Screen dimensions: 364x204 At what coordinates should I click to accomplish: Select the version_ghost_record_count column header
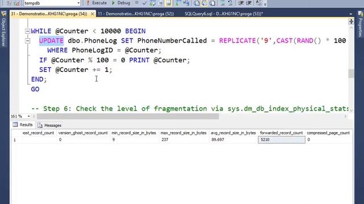click(83, 133)
